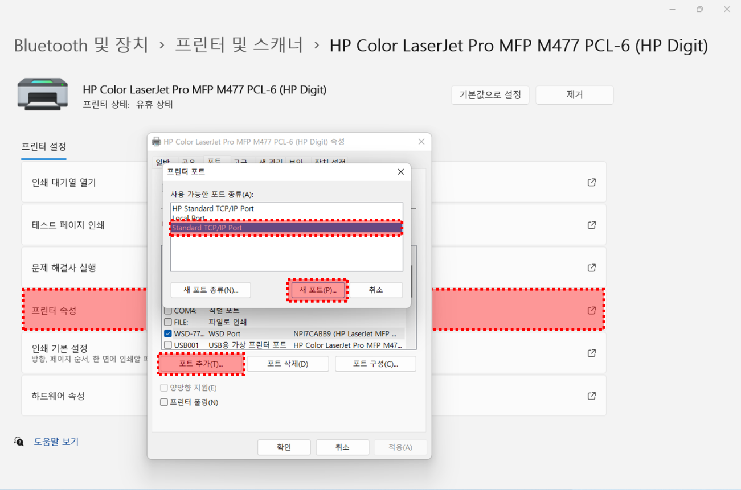This screenshot has width=741, height=490.
Task: Click the open-external icon on 인쇄 대기열 열기 row
Action: (592, 182)
